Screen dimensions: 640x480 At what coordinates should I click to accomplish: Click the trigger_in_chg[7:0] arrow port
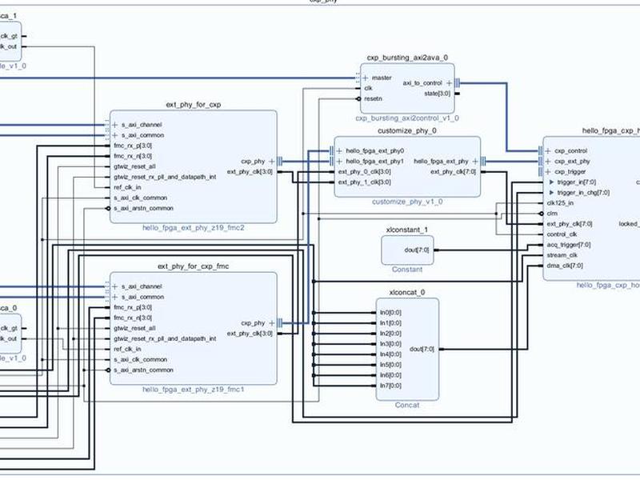(551, 193)
